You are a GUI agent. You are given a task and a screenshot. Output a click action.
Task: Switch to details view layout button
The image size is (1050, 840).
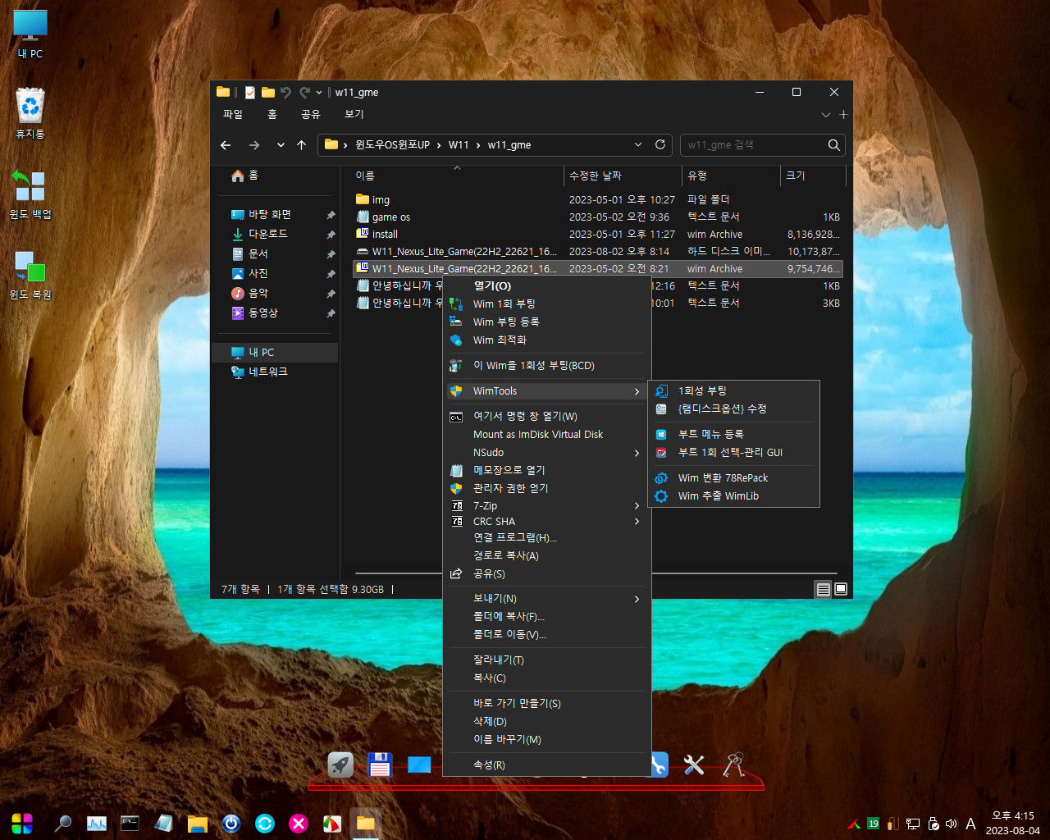point(823,589)
